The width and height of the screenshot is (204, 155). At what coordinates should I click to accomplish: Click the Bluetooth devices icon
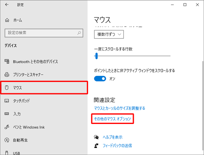pos(7,62)
